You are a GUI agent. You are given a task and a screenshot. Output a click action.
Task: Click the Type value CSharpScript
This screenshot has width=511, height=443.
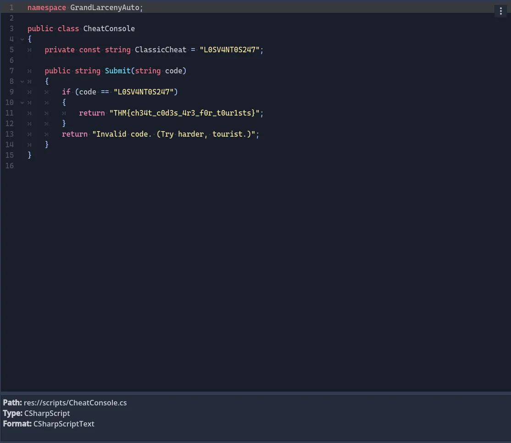[x=47, y=413]
